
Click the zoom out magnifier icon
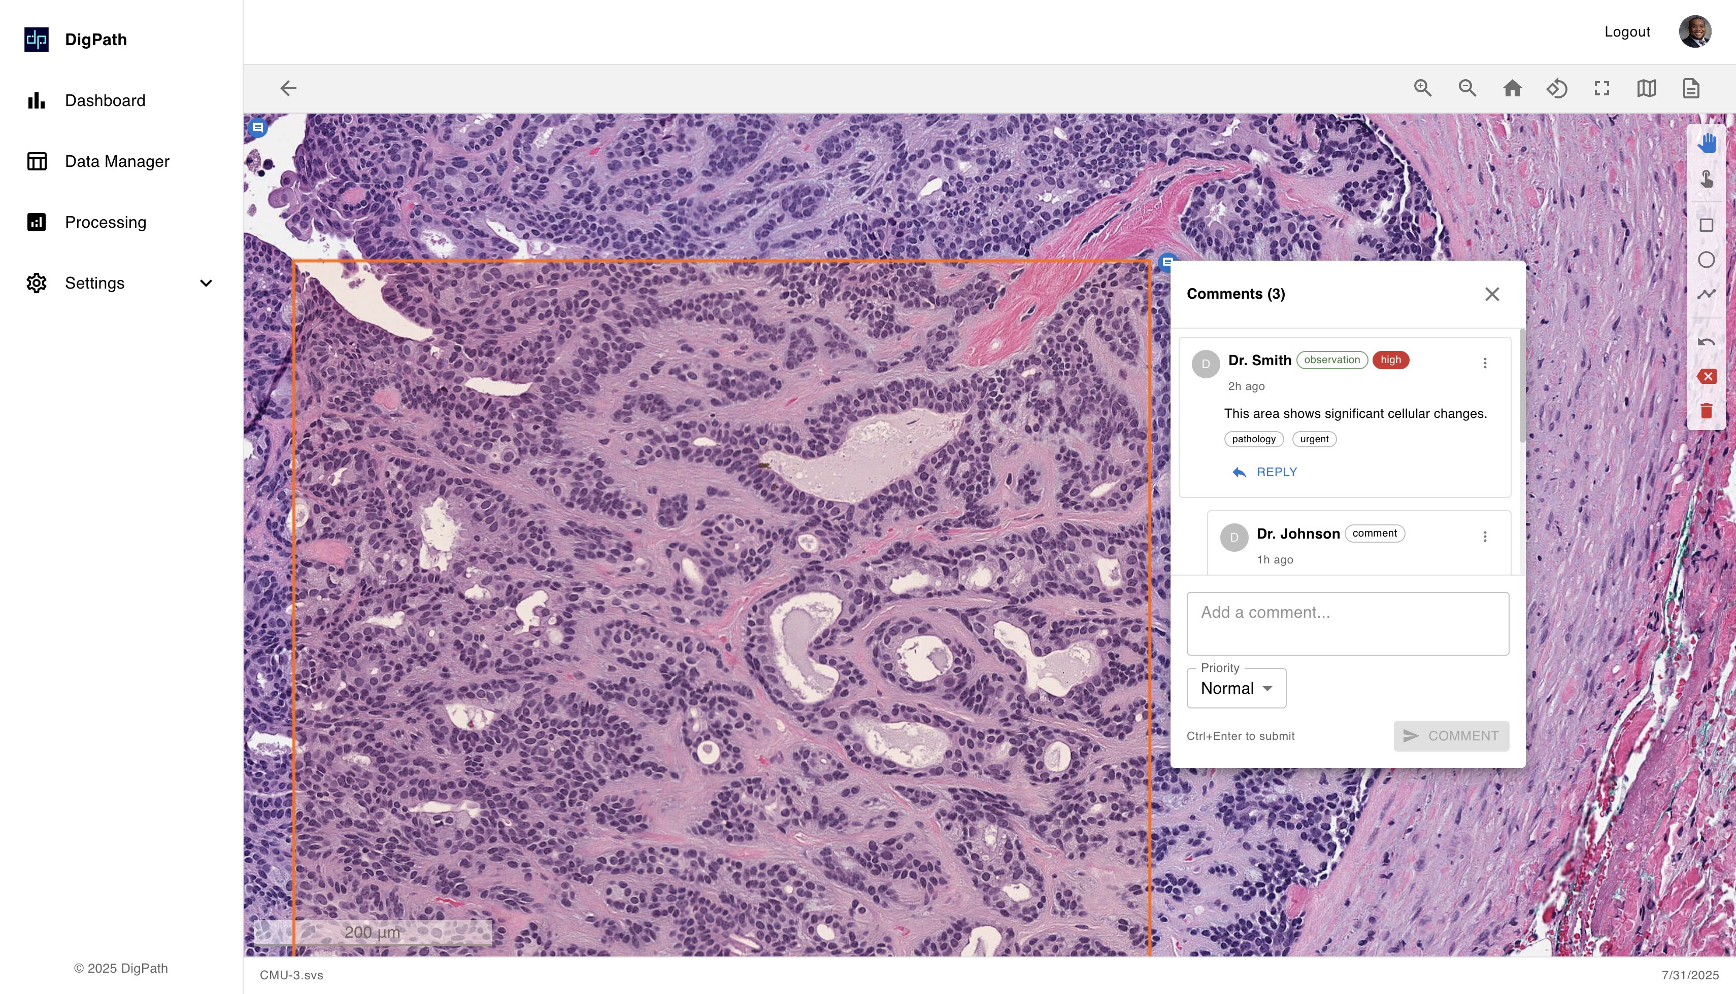[x=1467, y=88]
